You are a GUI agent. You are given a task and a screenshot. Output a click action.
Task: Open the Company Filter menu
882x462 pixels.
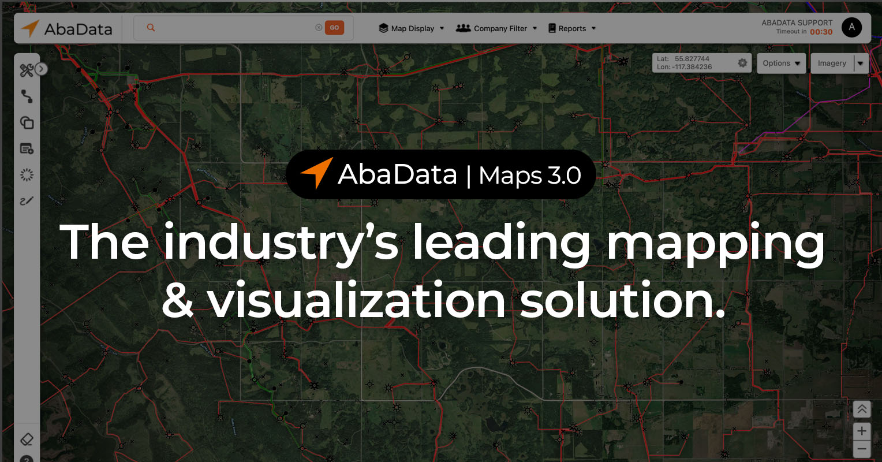coord(496,28)
